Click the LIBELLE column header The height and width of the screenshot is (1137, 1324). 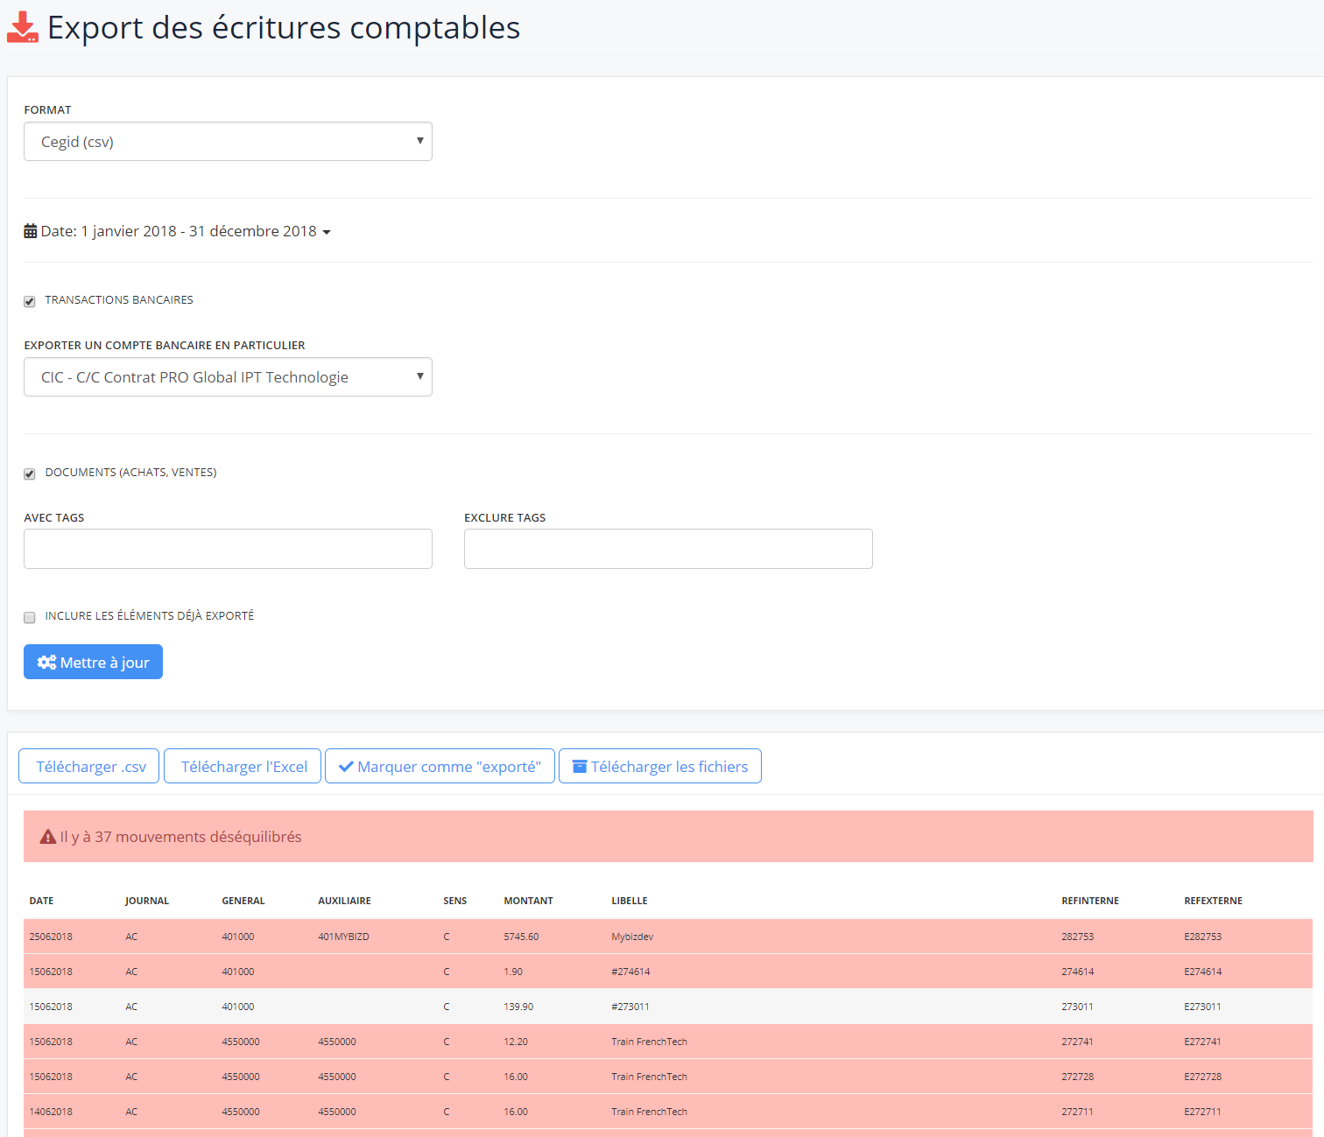(630, 901)
